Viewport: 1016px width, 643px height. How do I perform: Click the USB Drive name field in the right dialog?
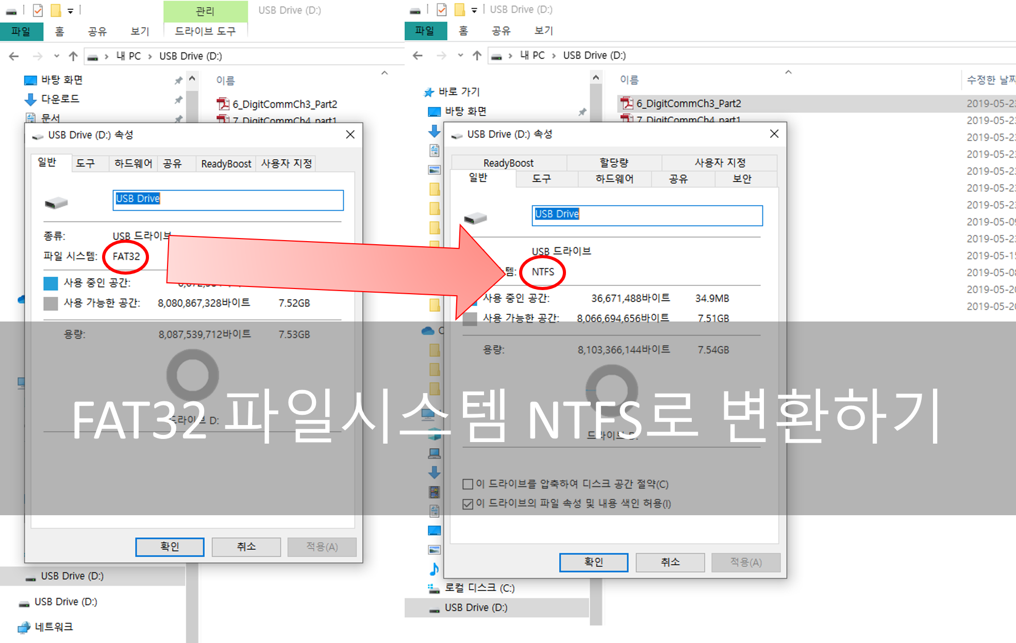pyautogui.click(x=646, y=215)
